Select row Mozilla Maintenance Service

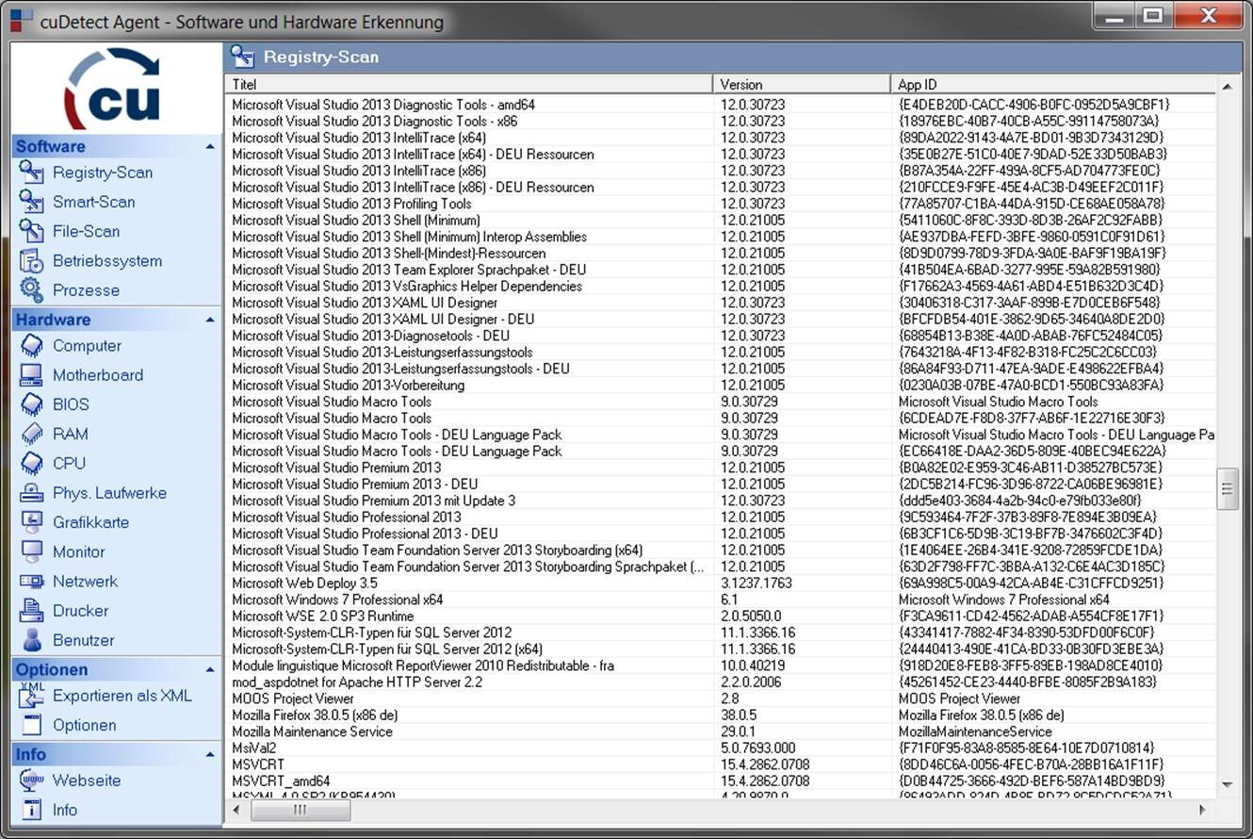721,732
